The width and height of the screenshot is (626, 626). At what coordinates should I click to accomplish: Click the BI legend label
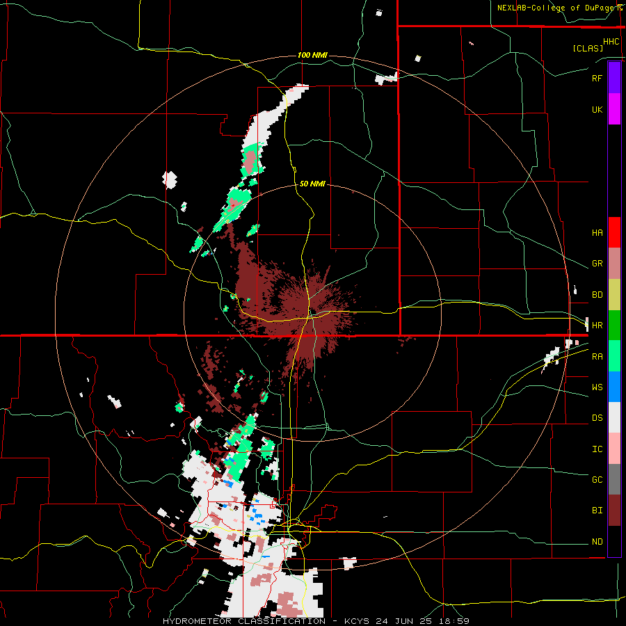pyautogui.click(x=597, y=511)
